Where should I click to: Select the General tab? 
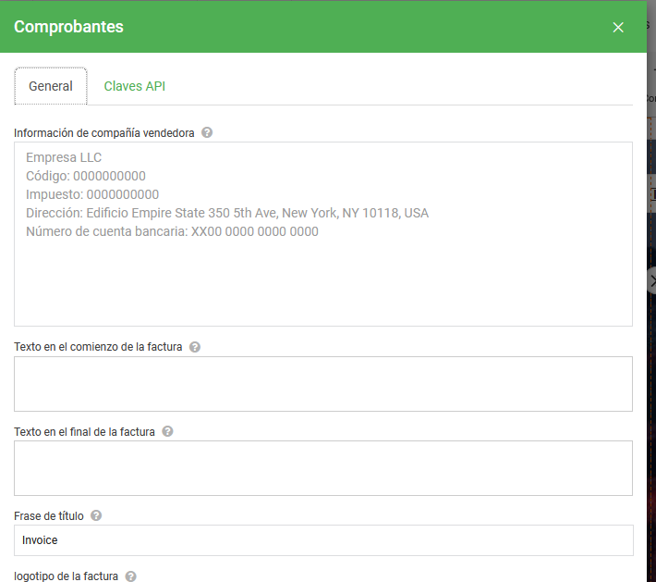[x=51, y=86]
